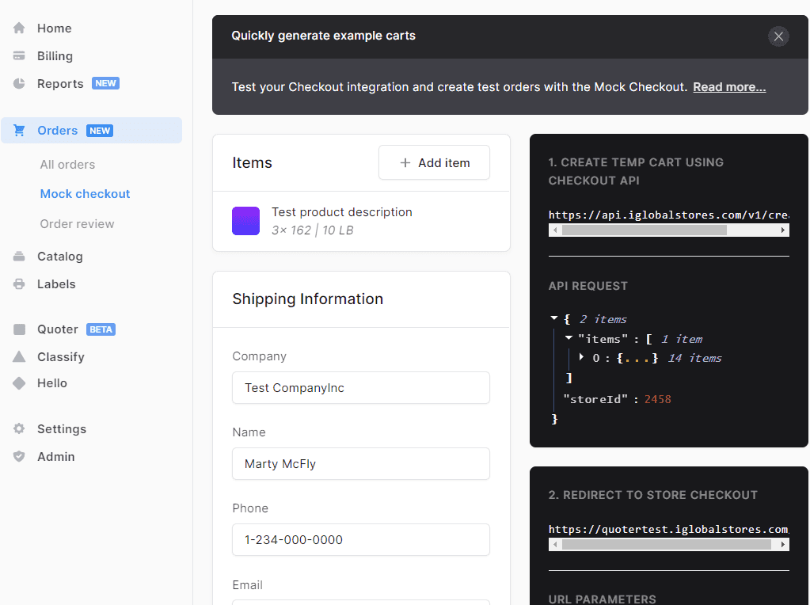Click the Company input field
This screenshot has height=605, width=810.
pyautogui.click(x=360, y=388)
